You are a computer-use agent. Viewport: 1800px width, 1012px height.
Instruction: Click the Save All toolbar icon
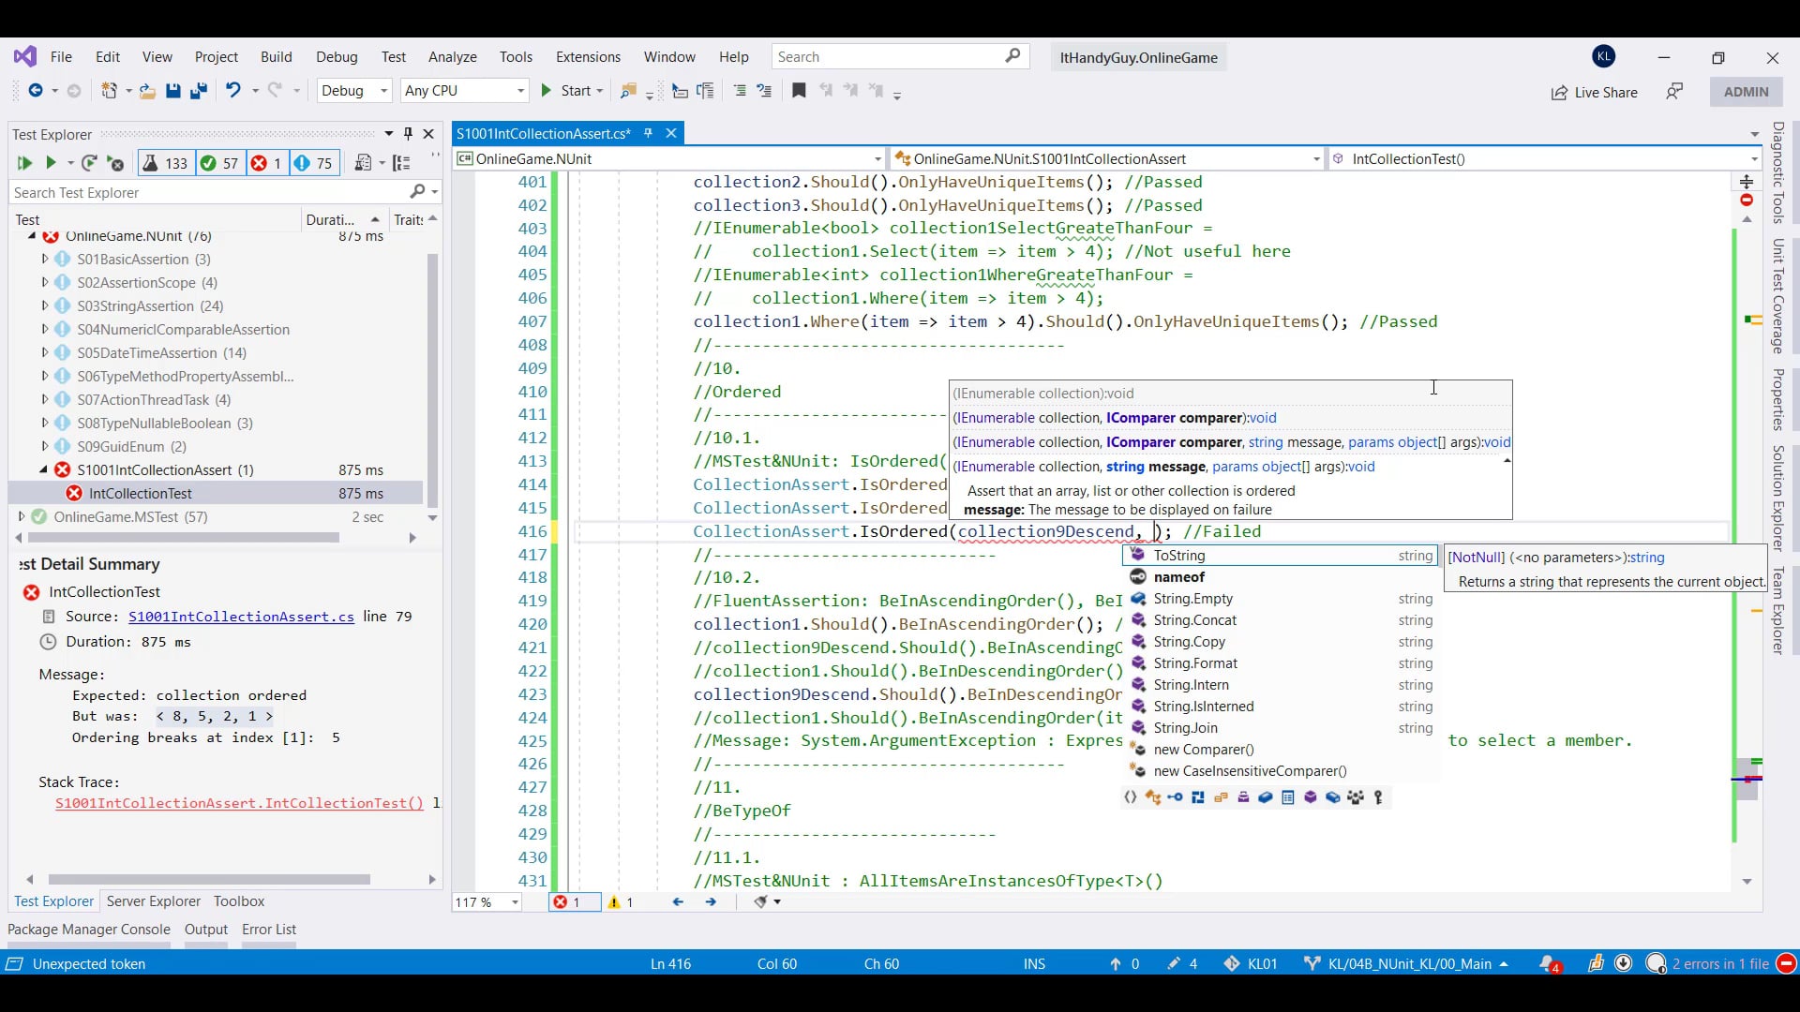pyautogui.click(x=199, y=91)
